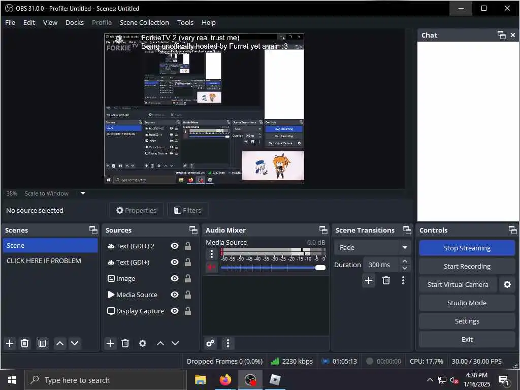Open the Scene Collection menu
The image size is (520, 390).
[x=144, y=22]
